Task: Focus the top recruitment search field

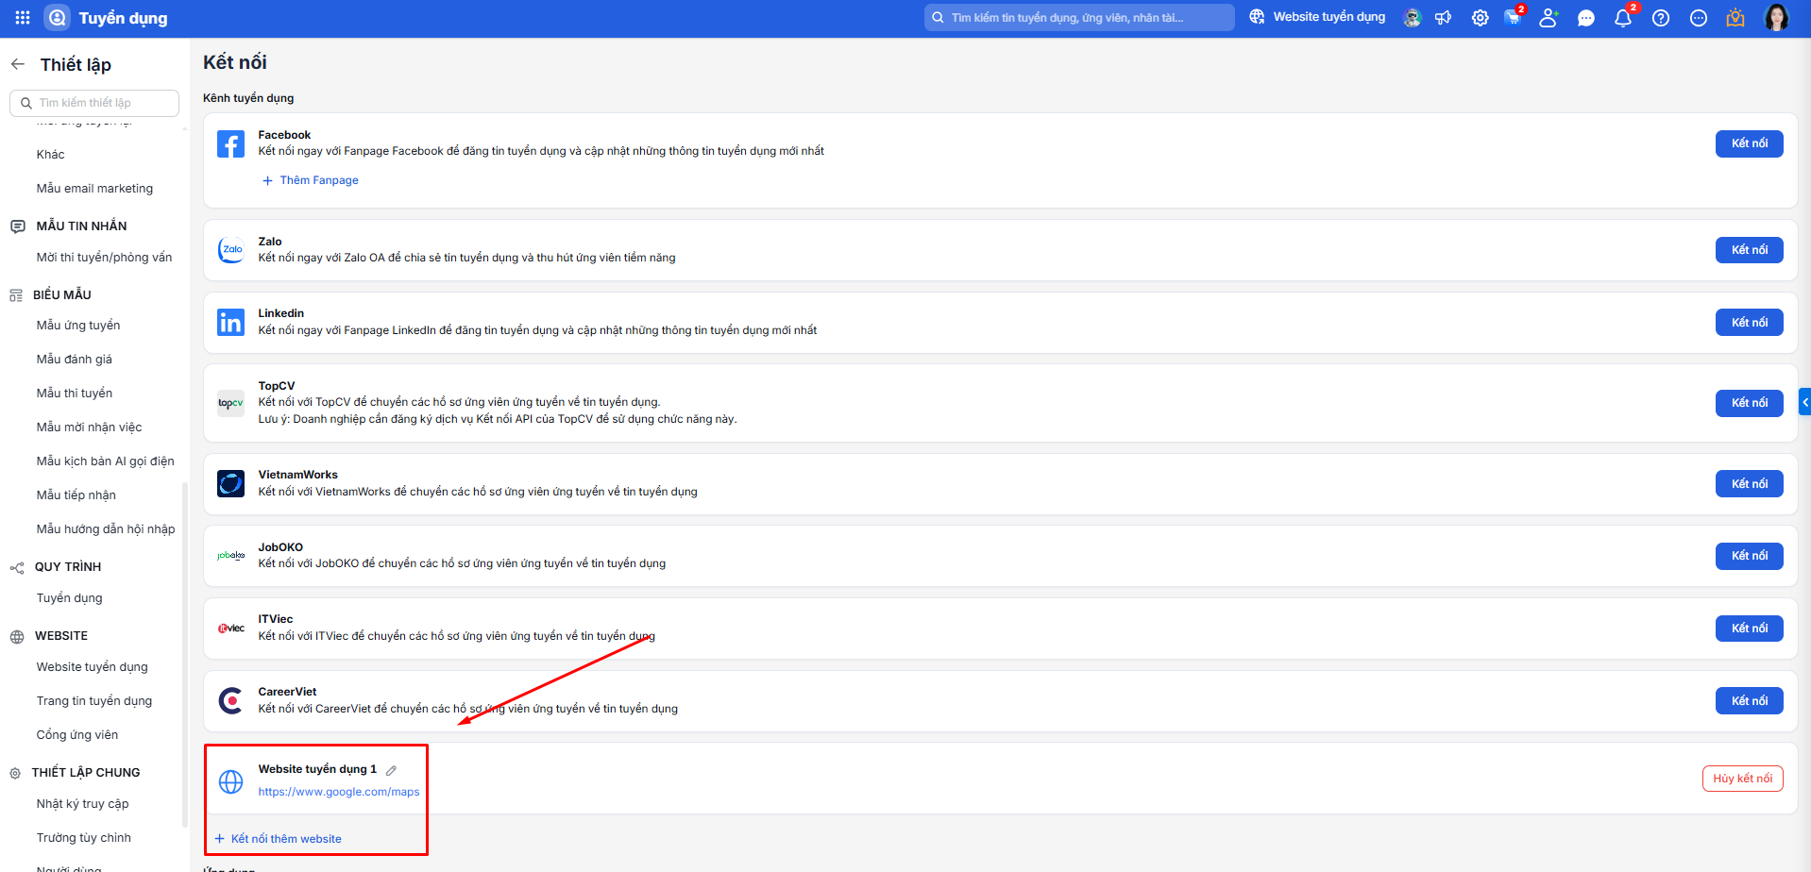Action: [x=1079, y=18]
